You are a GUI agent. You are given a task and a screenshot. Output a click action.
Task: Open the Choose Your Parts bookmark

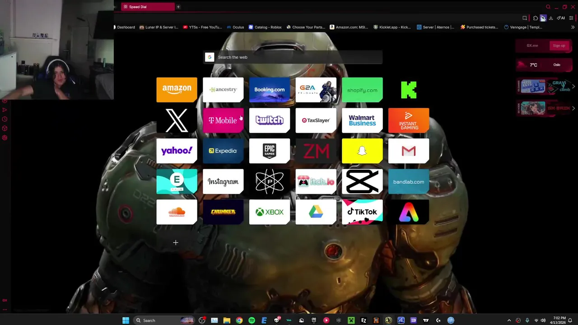[306, 27]
